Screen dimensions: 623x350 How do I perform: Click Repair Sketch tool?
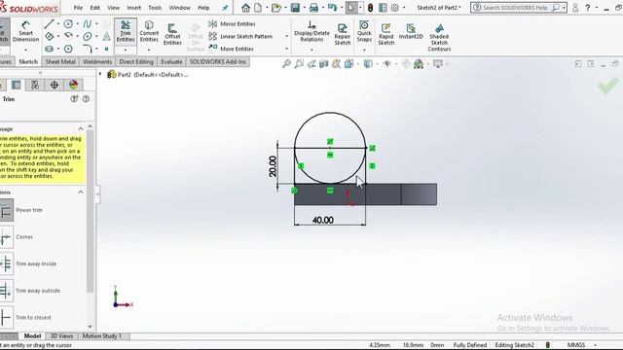342,34
